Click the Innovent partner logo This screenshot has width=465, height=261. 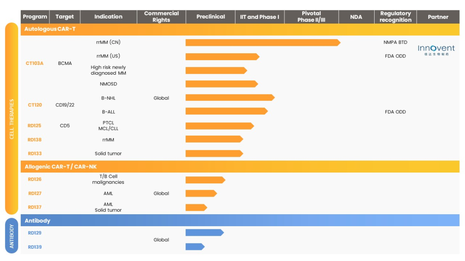pos(436,50)
